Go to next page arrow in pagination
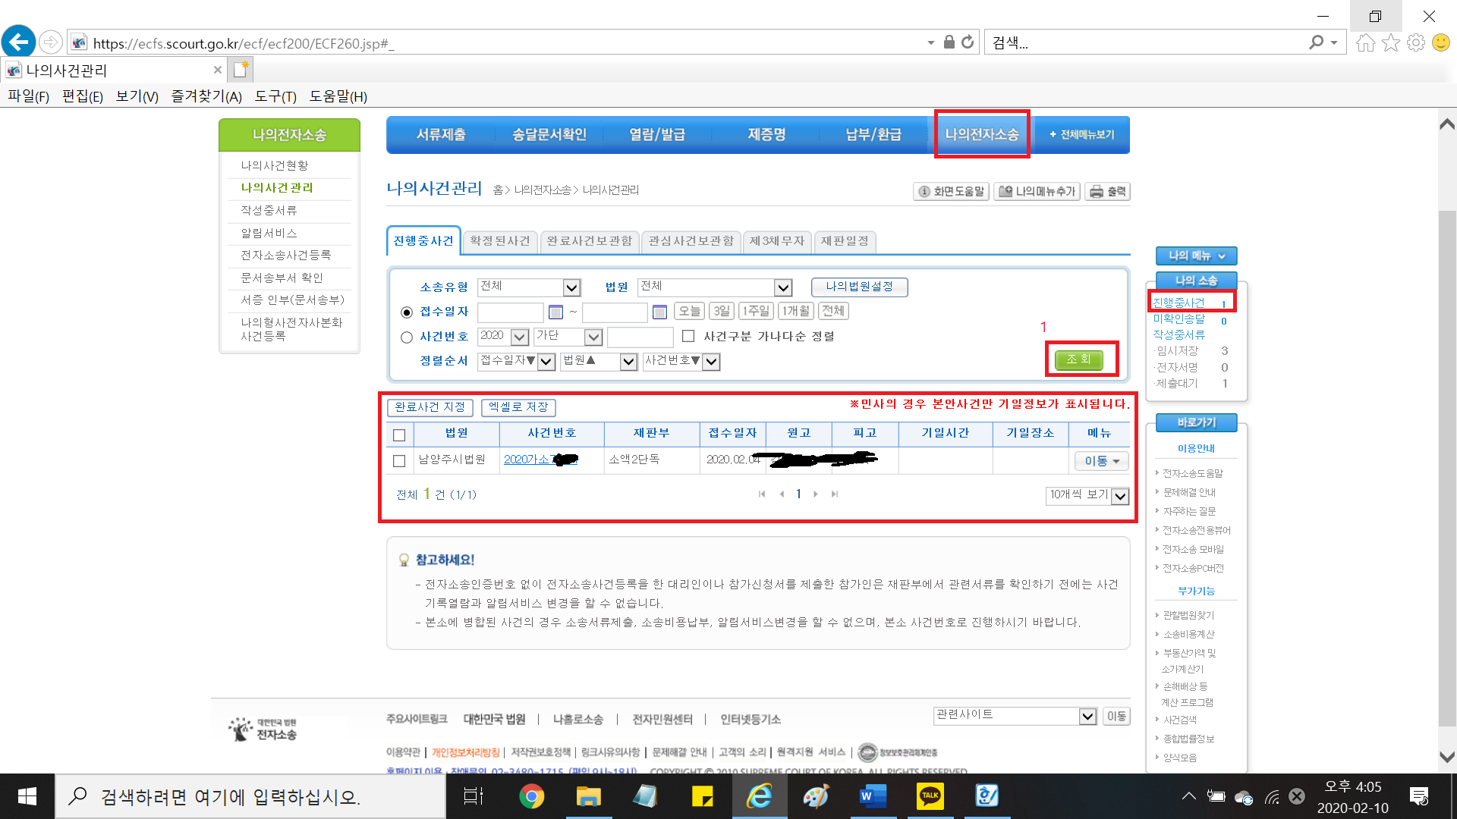 pyautogui.click(x=816, y=494)
